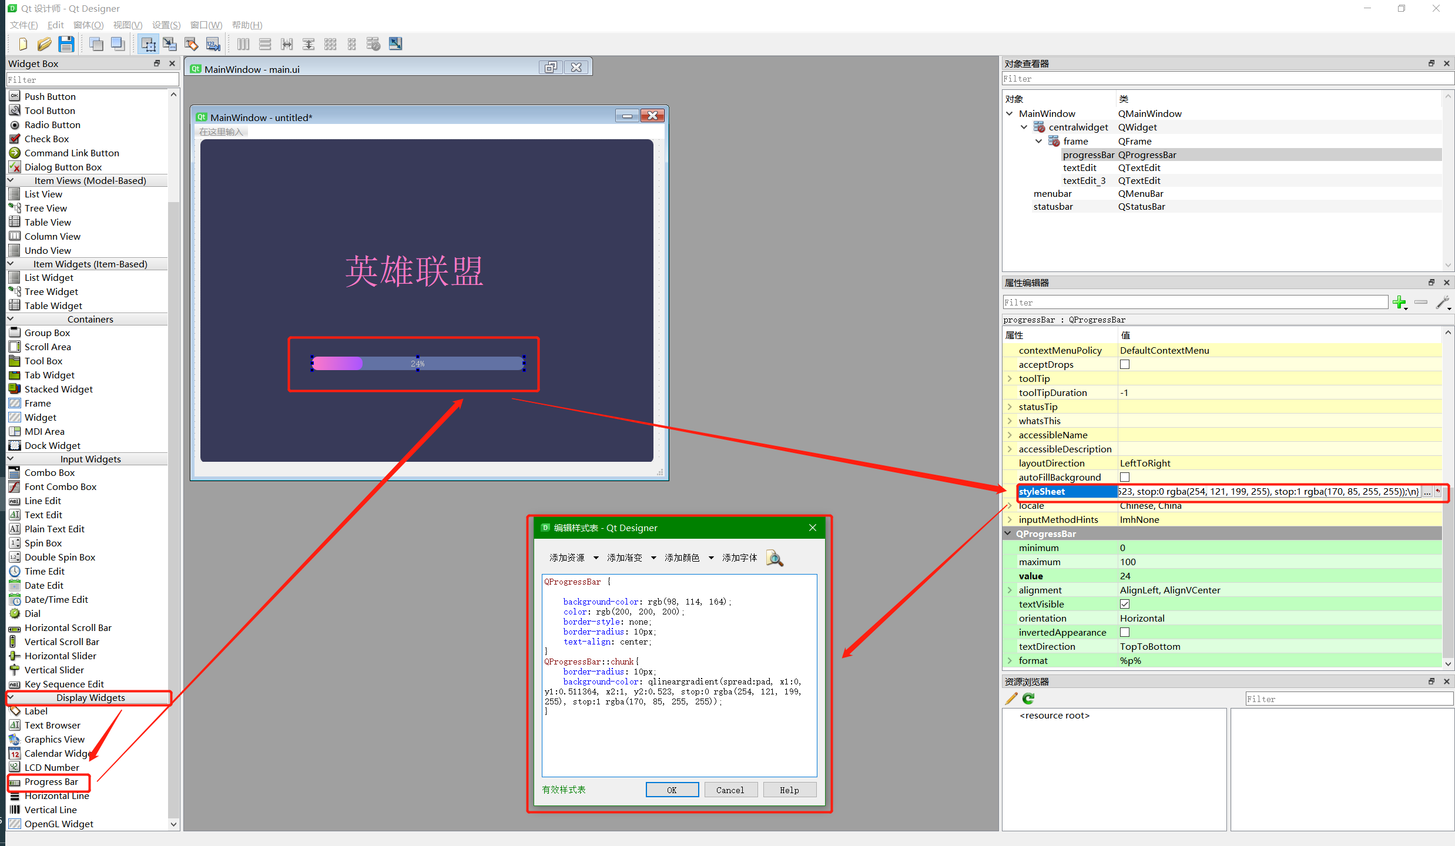
Task: Create a new form in Qt Designer
Action: click(x=22, y=43)
